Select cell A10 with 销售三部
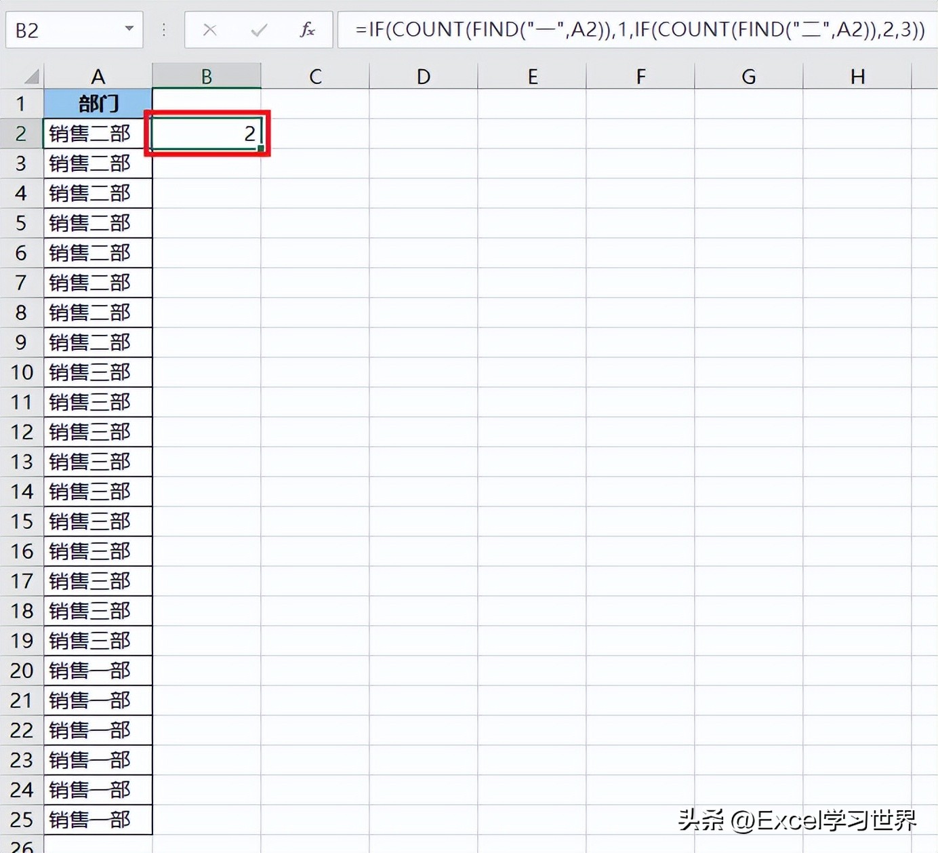 coord(98,372)
